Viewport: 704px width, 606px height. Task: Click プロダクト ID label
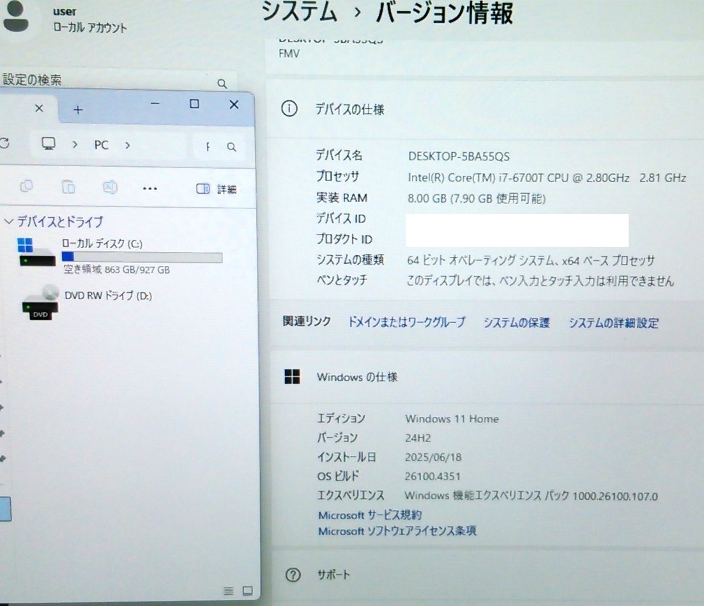(x=344, y=239)
